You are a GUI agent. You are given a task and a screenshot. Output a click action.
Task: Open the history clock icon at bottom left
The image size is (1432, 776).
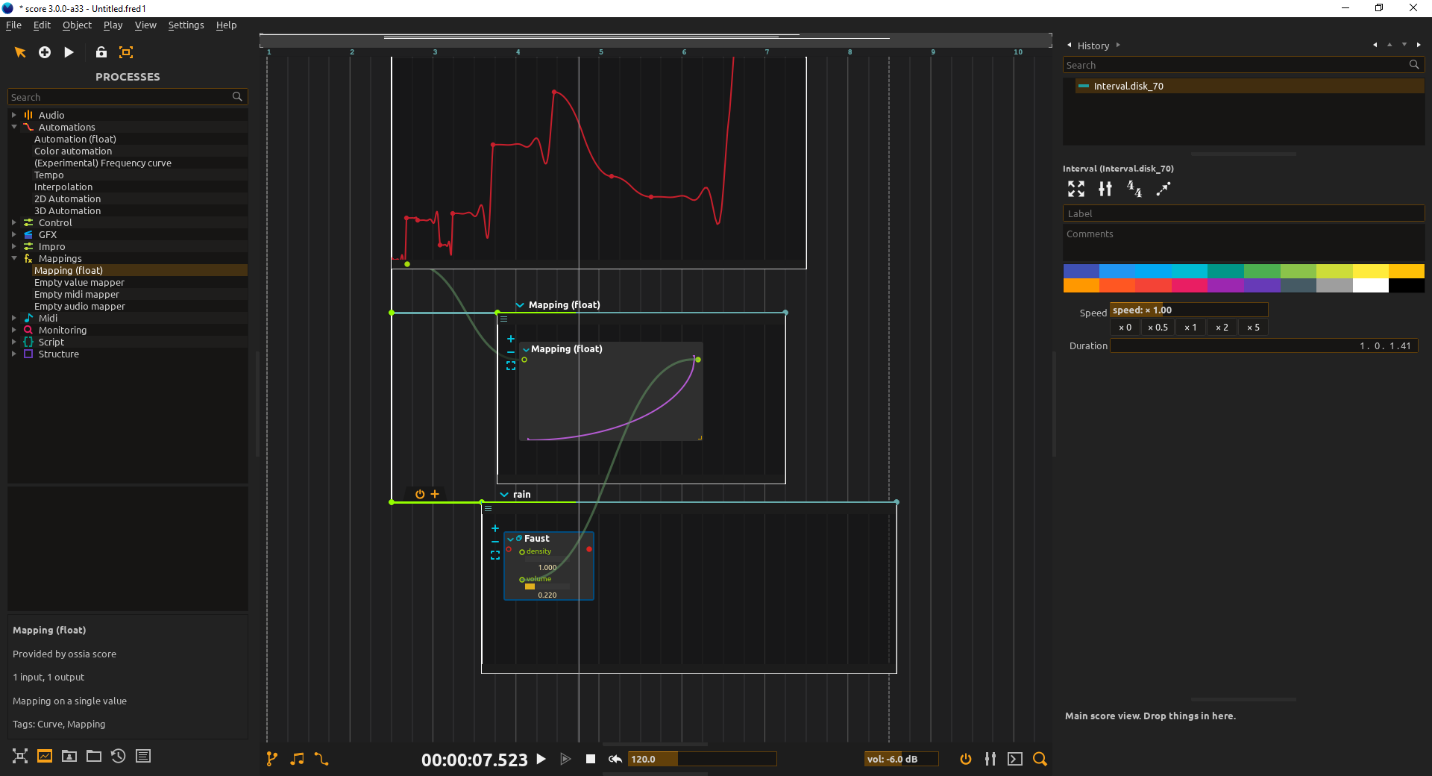[119, 756]
